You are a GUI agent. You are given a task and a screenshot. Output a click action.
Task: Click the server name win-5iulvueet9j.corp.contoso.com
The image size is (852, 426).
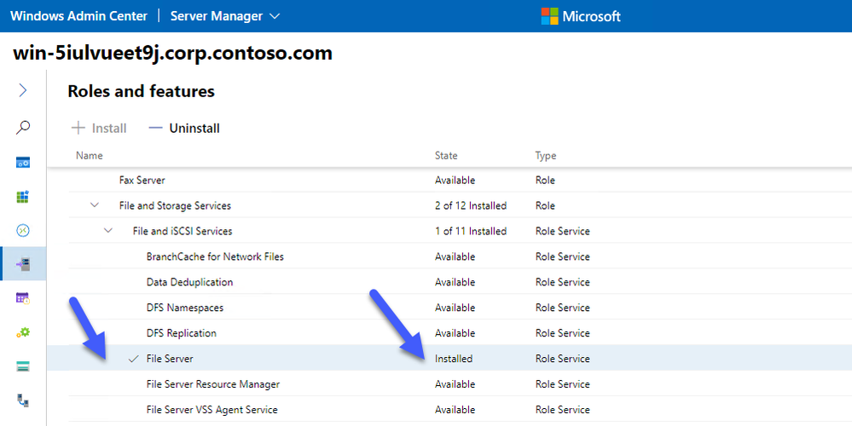pos(172,53)
